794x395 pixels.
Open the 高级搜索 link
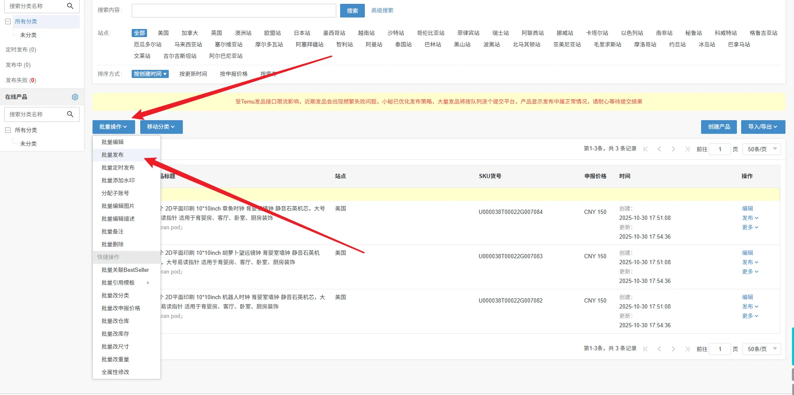pos(382,11)
